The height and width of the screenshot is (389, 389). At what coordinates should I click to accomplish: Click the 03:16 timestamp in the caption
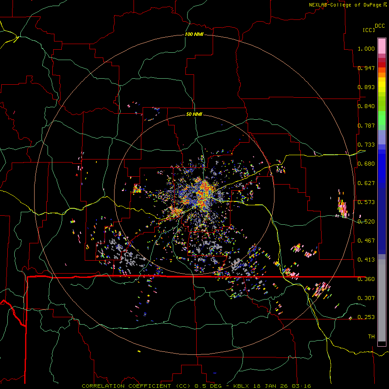pyautogui.click(x=301, y=386)
